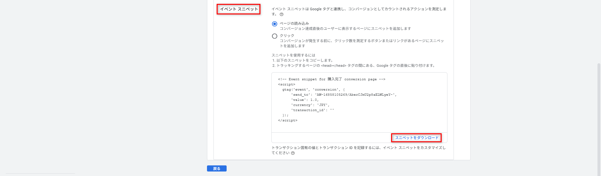Click the closing </script> tag line

click(287, 120)
